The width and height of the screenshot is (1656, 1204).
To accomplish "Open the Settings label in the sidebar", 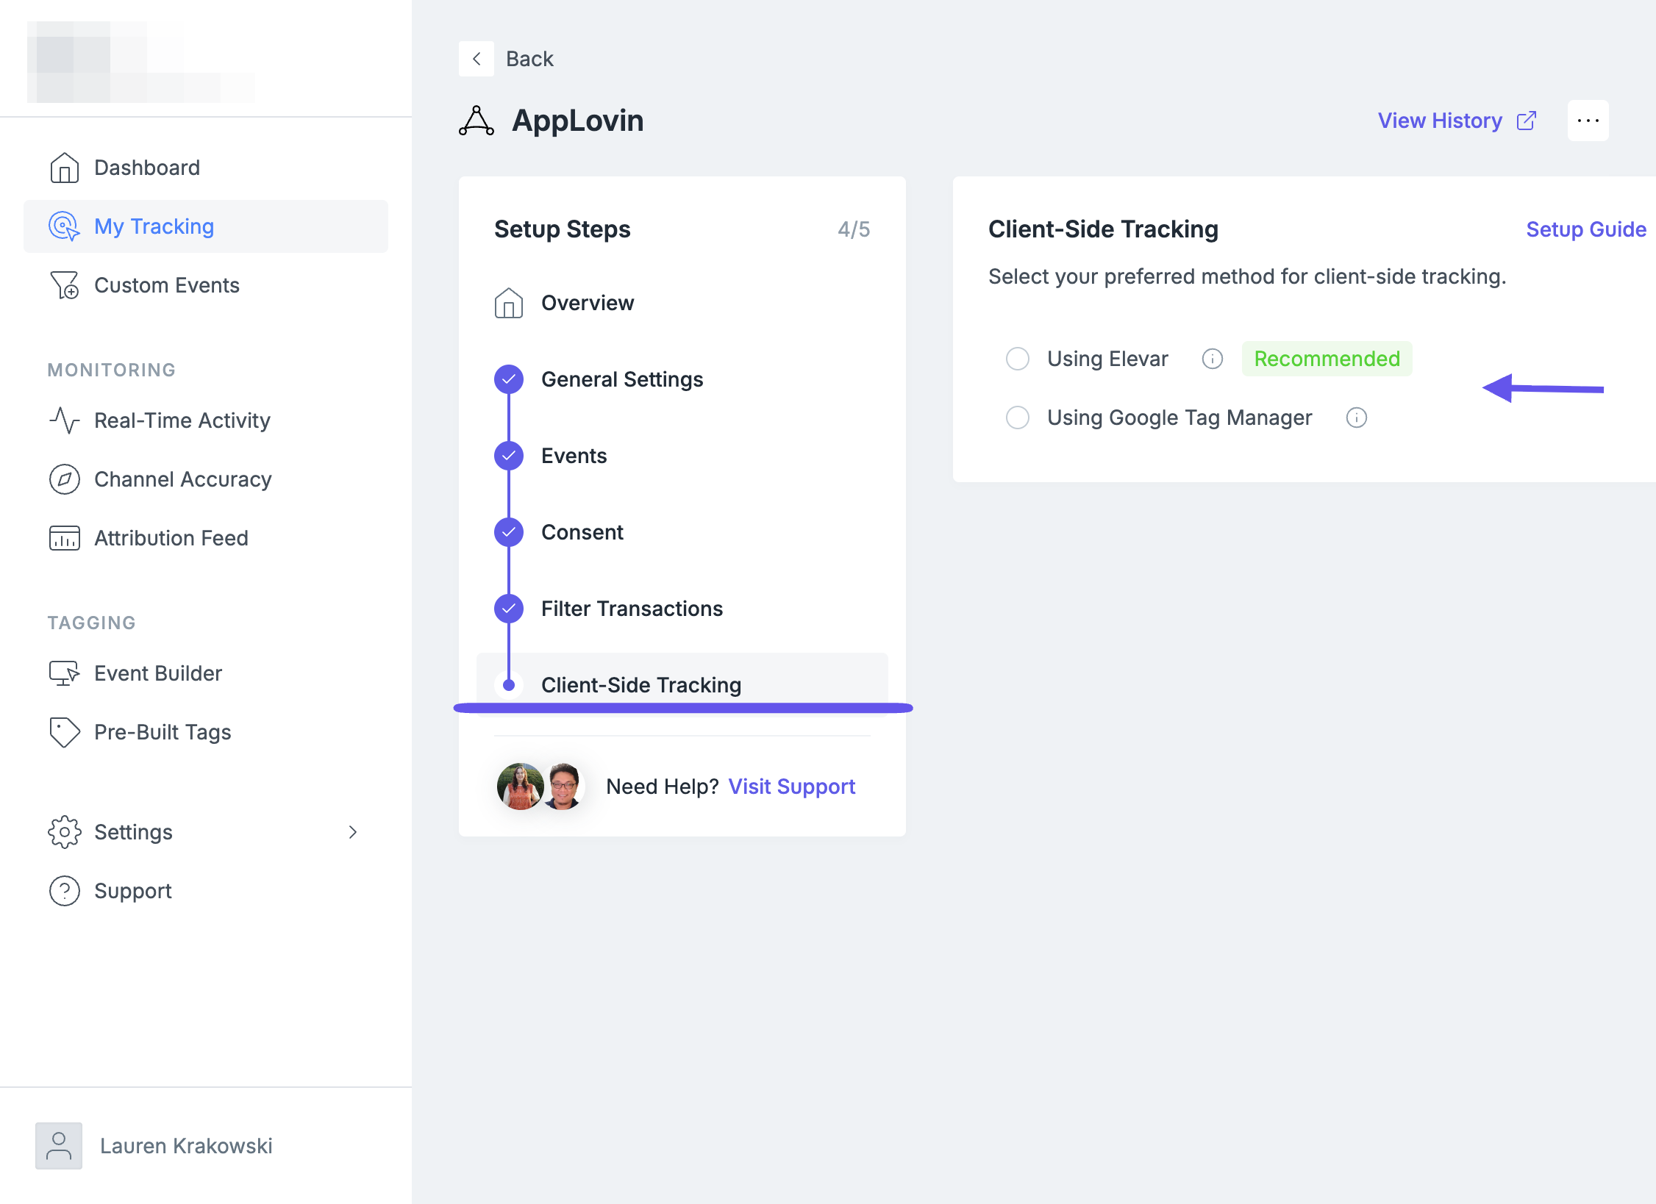I will (133, 832).
